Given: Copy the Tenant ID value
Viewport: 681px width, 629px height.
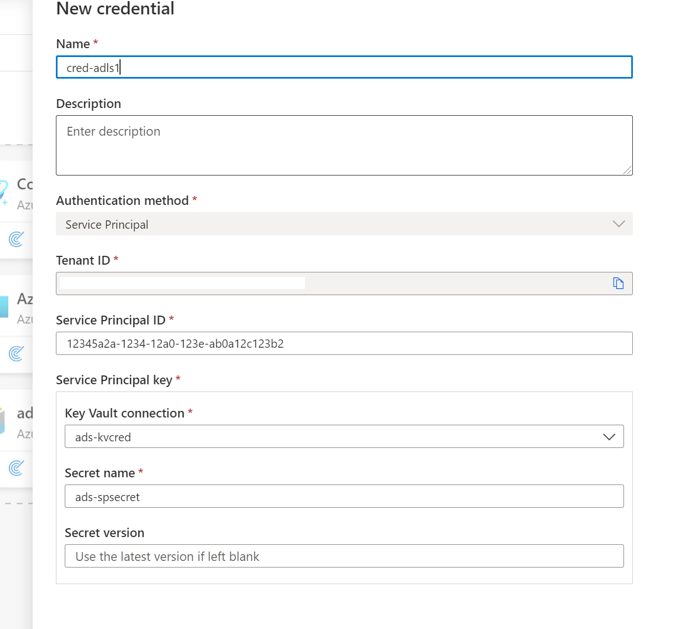Looking at the screenshot, I should click(618, 283).
